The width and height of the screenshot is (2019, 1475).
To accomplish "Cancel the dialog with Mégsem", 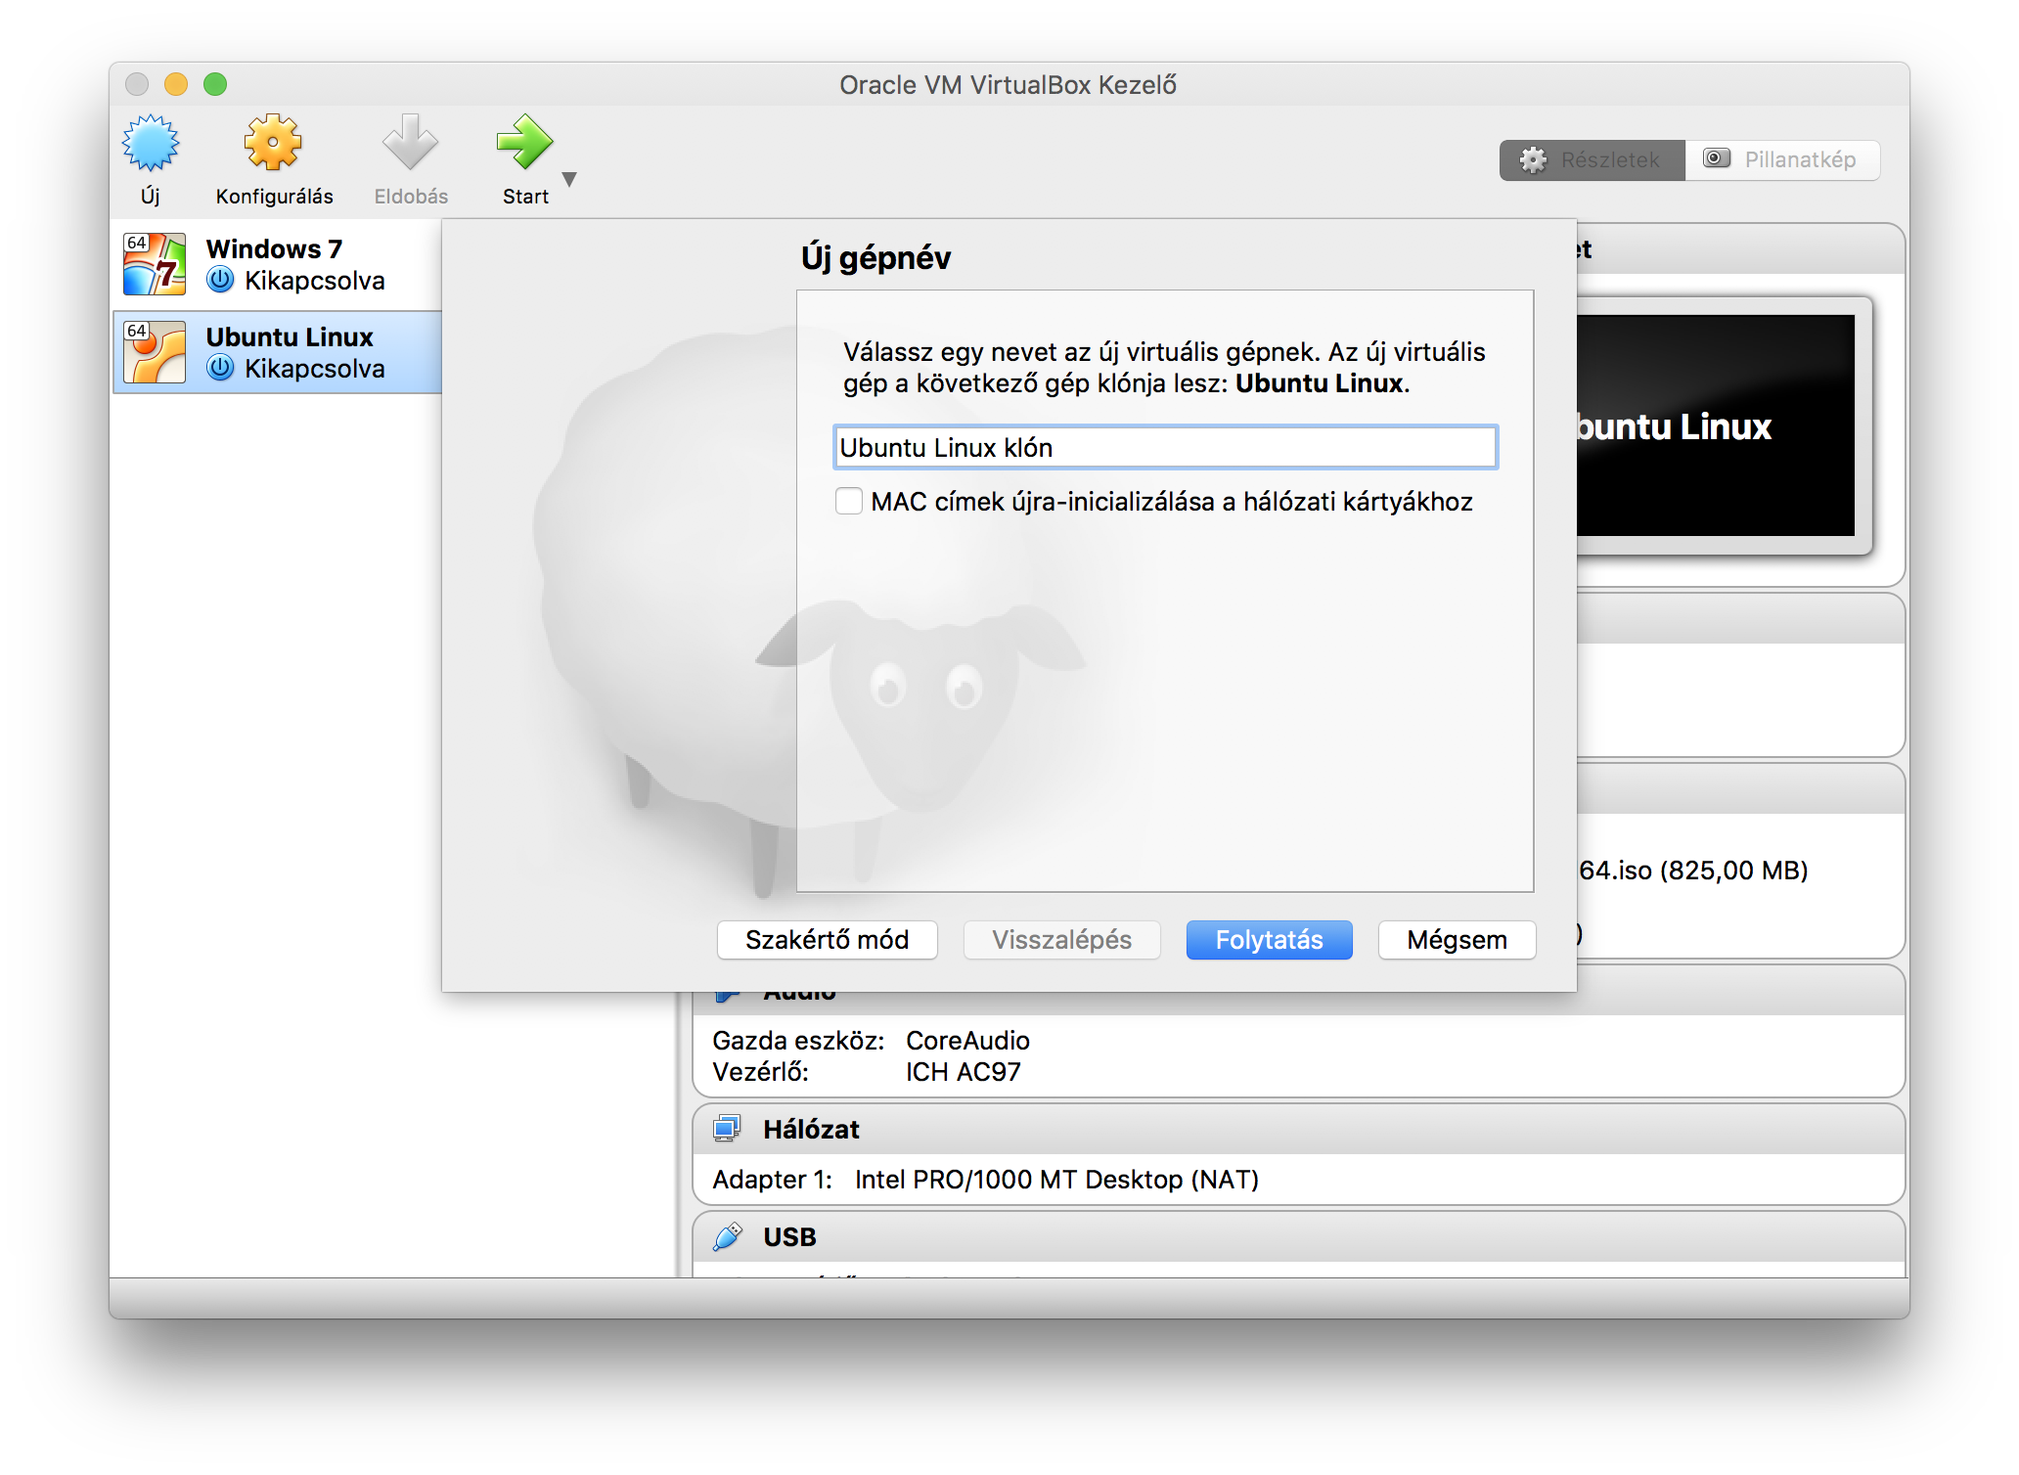I will coord(1457,940).
